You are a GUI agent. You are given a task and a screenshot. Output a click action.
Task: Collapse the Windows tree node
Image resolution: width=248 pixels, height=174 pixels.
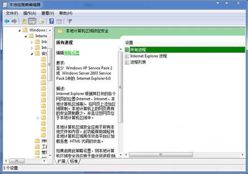pos(19,30)
